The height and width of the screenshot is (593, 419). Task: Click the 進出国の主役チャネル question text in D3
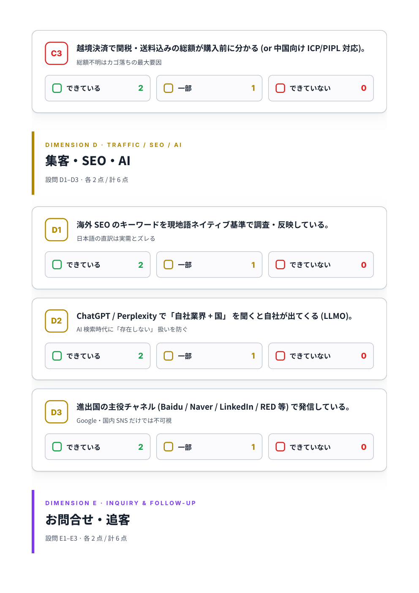pos(213,407)
